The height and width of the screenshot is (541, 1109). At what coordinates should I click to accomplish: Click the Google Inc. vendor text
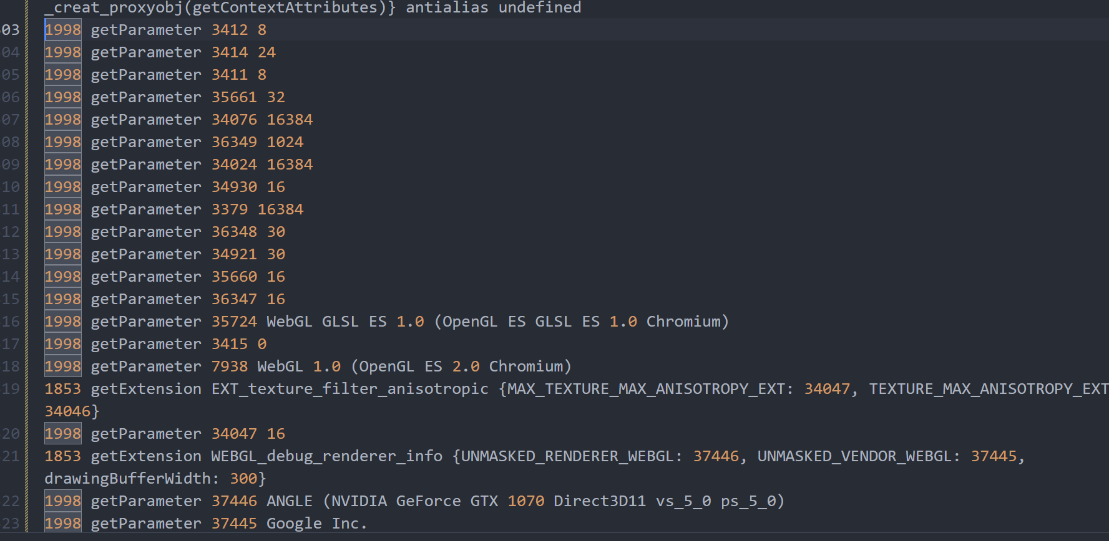[317, 524]
